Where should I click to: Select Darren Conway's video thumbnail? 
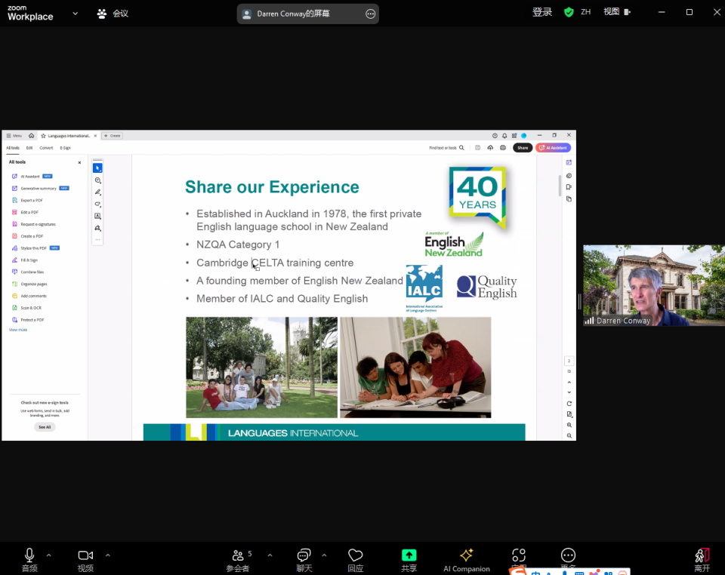653,285
